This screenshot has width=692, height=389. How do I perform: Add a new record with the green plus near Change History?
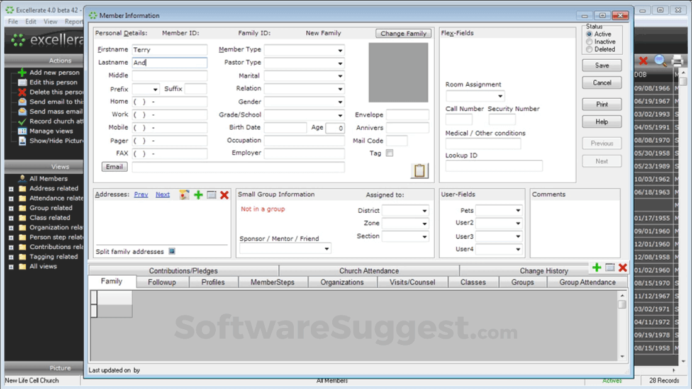596,268
